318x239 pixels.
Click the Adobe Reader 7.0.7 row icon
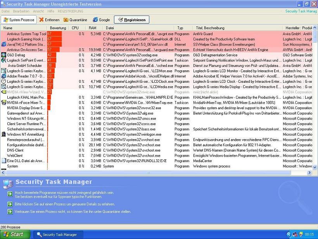(x=3, y=76)
